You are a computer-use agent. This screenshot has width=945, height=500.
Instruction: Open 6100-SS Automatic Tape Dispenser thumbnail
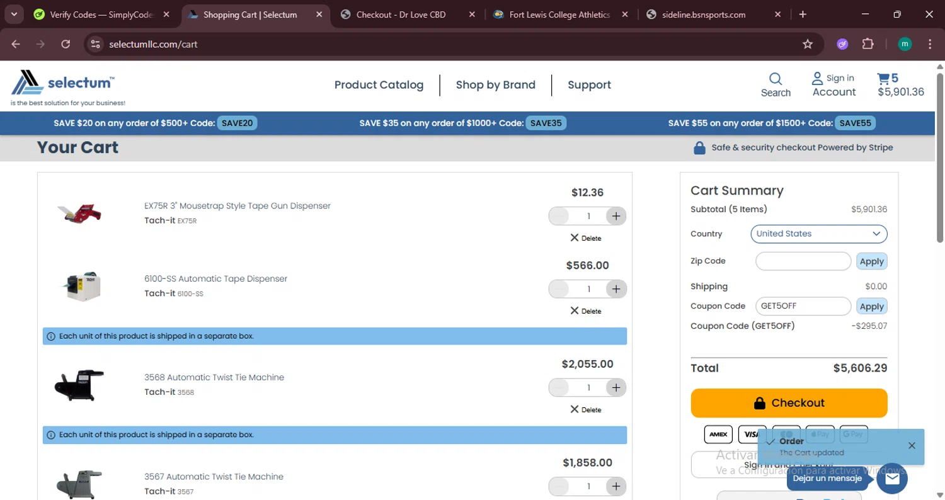tap(79, 287)
